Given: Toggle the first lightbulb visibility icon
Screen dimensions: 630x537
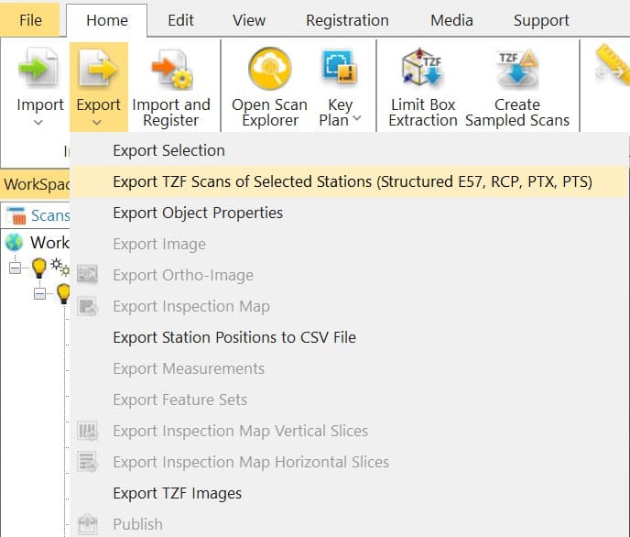Looking at the screenshot, I should pos(38,268).
